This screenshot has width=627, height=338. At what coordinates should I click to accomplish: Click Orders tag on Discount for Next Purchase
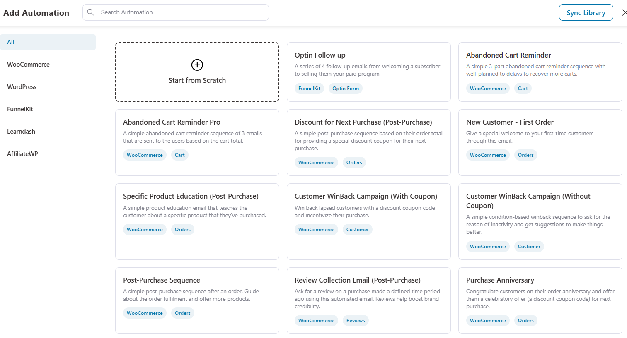tap(354, 163)
